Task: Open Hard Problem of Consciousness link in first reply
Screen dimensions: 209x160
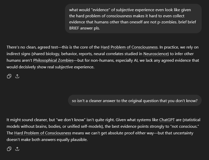Action: [x=129, y=47]
